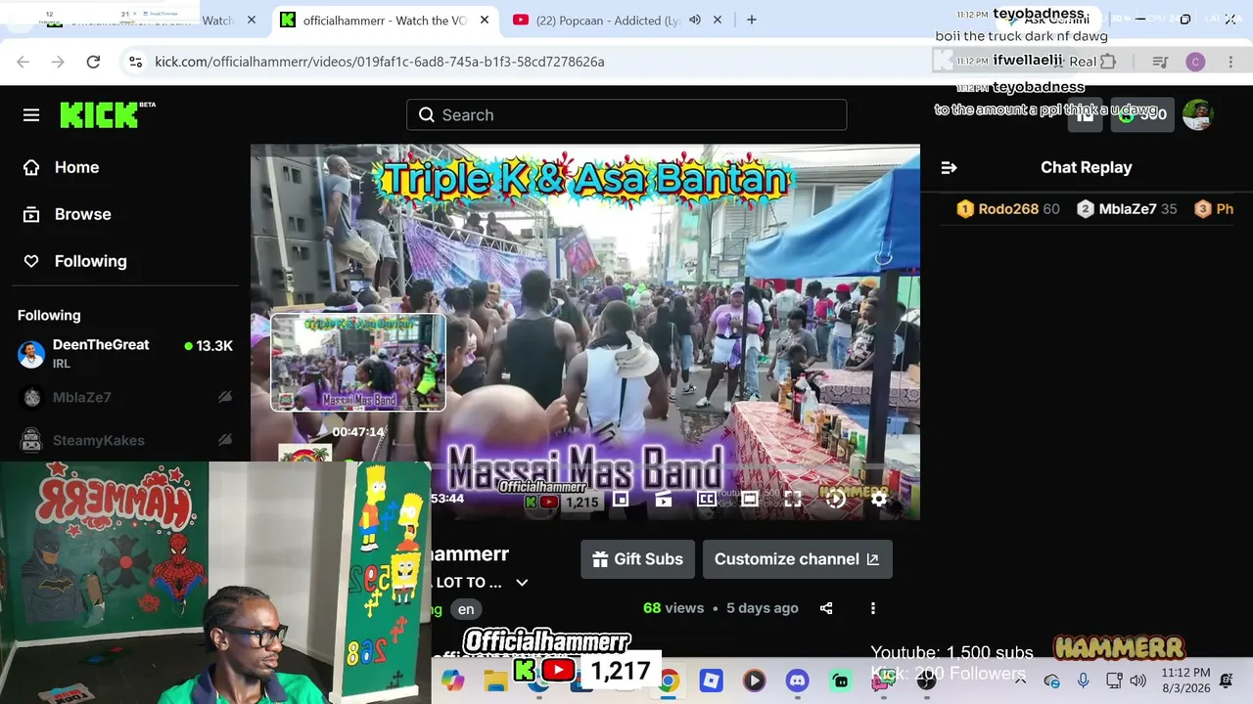The height and width of the screenshot is (704, 1253).
Task: Open the Chrome three-dot menu
Action: coord(1230,62)
